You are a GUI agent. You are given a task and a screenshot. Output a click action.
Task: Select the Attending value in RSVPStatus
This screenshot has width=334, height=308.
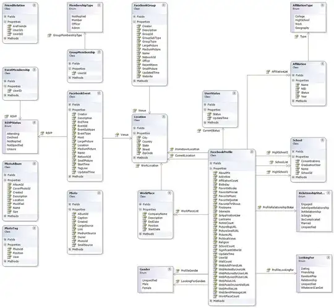pyautogui.click(x=13, y=134)
